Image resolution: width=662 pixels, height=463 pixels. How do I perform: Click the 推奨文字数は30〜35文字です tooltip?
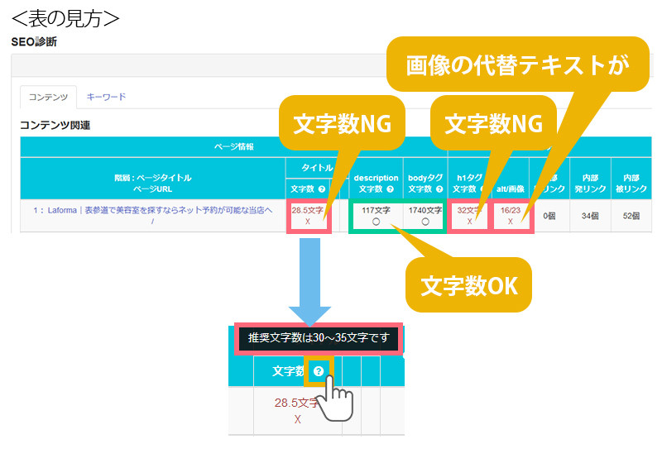(319, 338)
